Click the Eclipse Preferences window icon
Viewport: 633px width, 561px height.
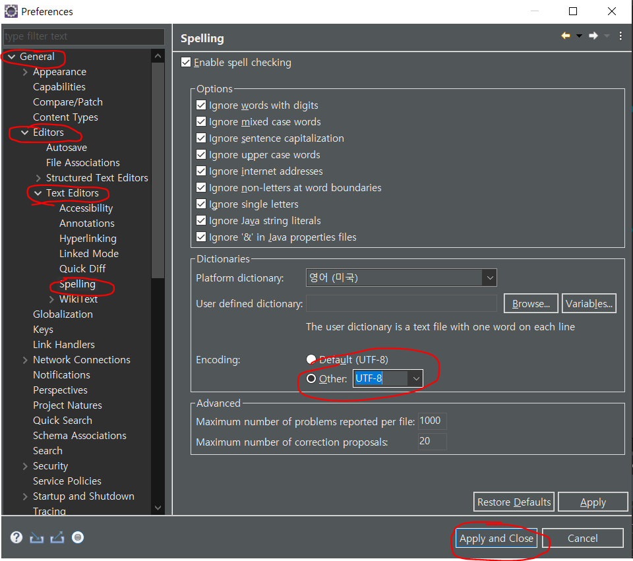click(11, 11)
